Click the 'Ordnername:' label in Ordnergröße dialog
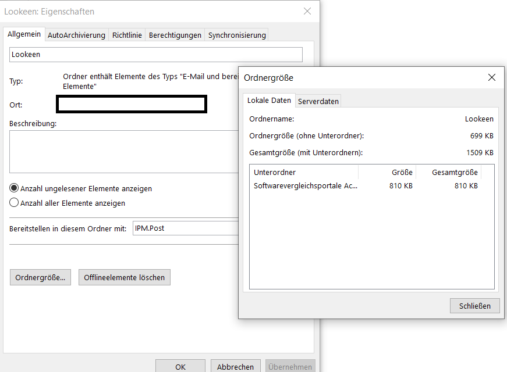Screen dimensions: 507x372 click(272, 119)
